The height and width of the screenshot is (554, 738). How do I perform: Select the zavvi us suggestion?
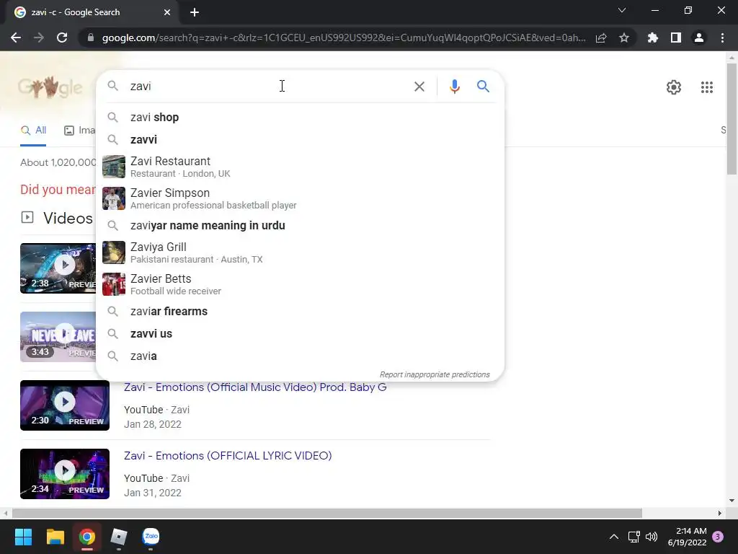tap(300, 333)
